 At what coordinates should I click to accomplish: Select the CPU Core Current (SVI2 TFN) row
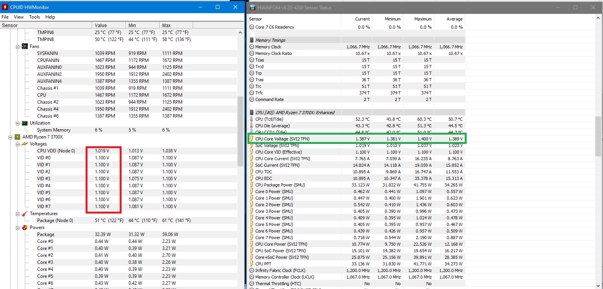356,159
